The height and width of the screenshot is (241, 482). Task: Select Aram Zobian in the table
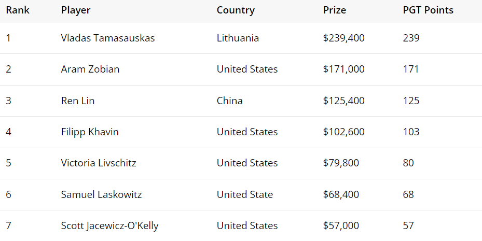click(x=90, y=69)
